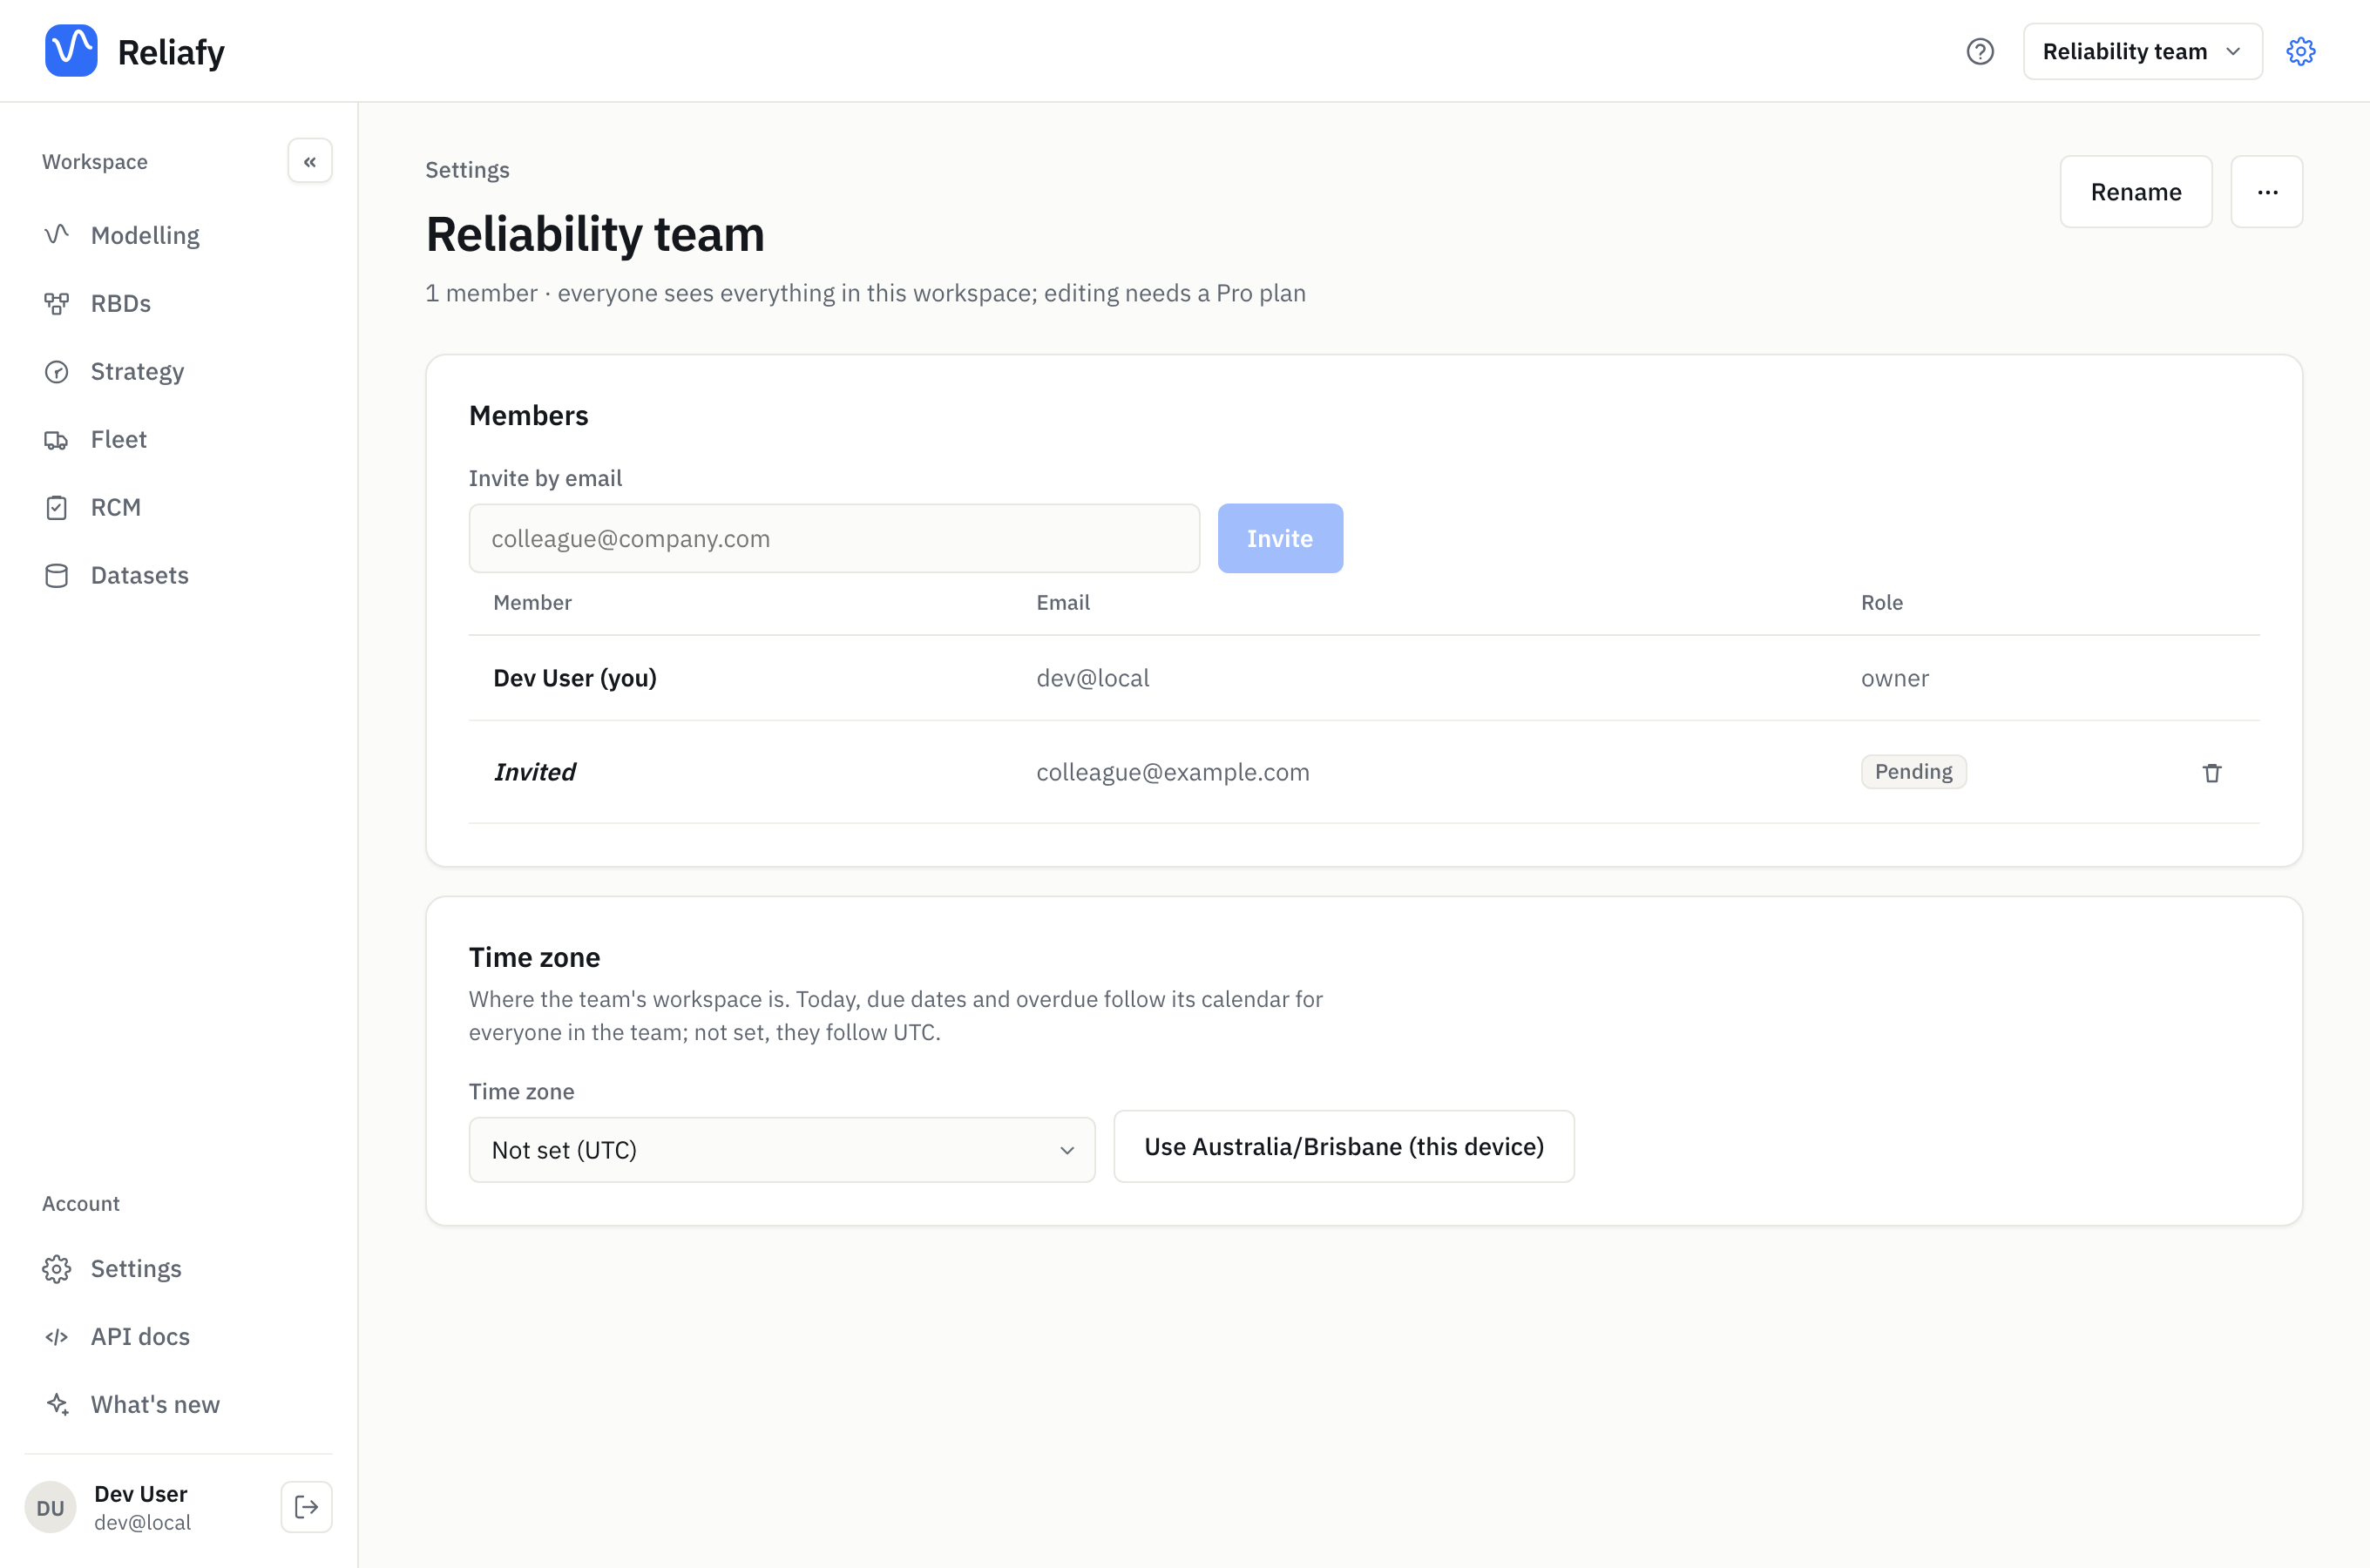Go to RCM in the Workspace menu
This screenshot has width=2370, height=1568.
(178, 507)
